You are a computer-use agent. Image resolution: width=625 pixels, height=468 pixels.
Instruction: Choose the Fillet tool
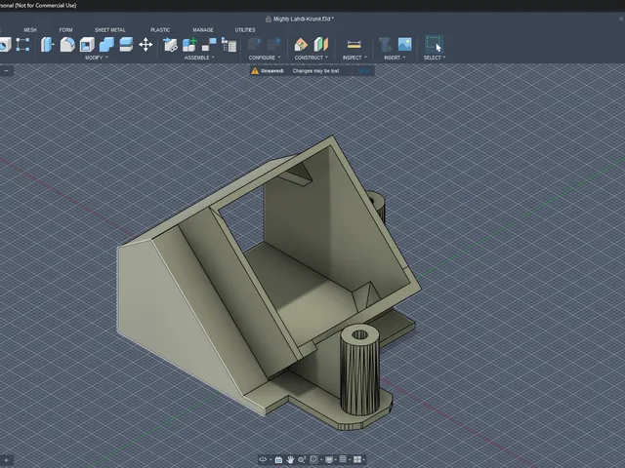point(67,44)
